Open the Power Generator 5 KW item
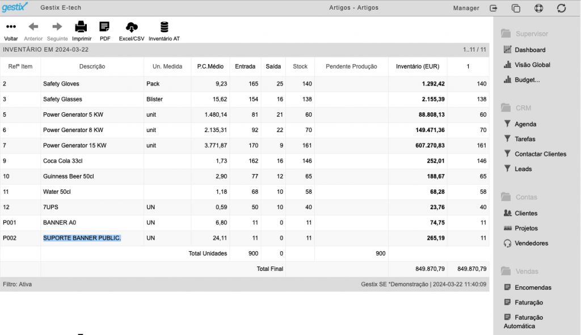Screen dimensions: 581x335 (x=73, y=115)
